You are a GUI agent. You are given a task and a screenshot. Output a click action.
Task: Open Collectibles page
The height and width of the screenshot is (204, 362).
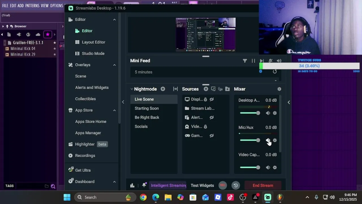coord(85,99)
